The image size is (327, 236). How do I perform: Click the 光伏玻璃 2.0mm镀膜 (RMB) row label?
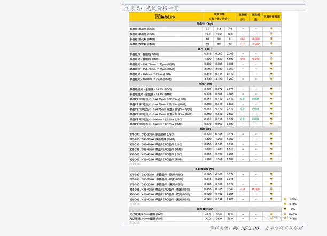pyautogui.click(x=146, y=219)
